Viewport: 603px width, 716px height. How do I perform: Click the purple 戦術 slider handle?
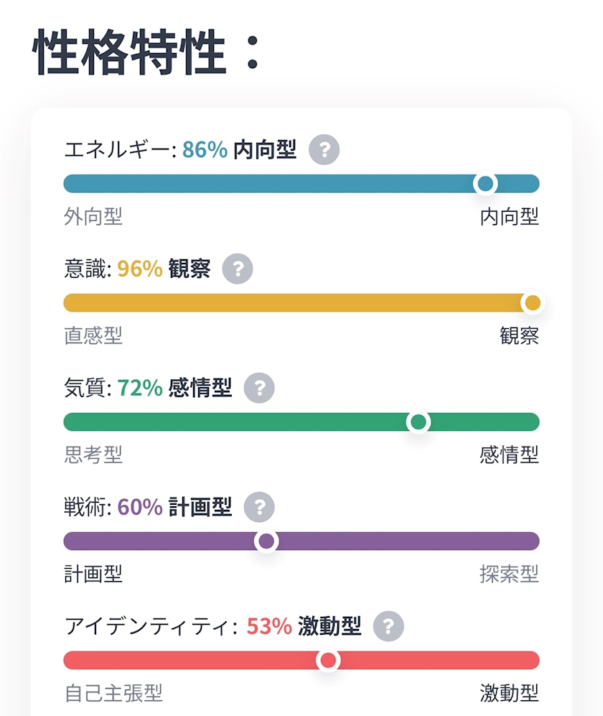click(266, 541)
